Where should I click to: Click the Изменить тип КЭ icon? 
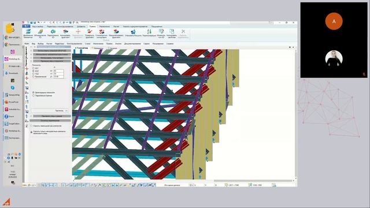161,34
